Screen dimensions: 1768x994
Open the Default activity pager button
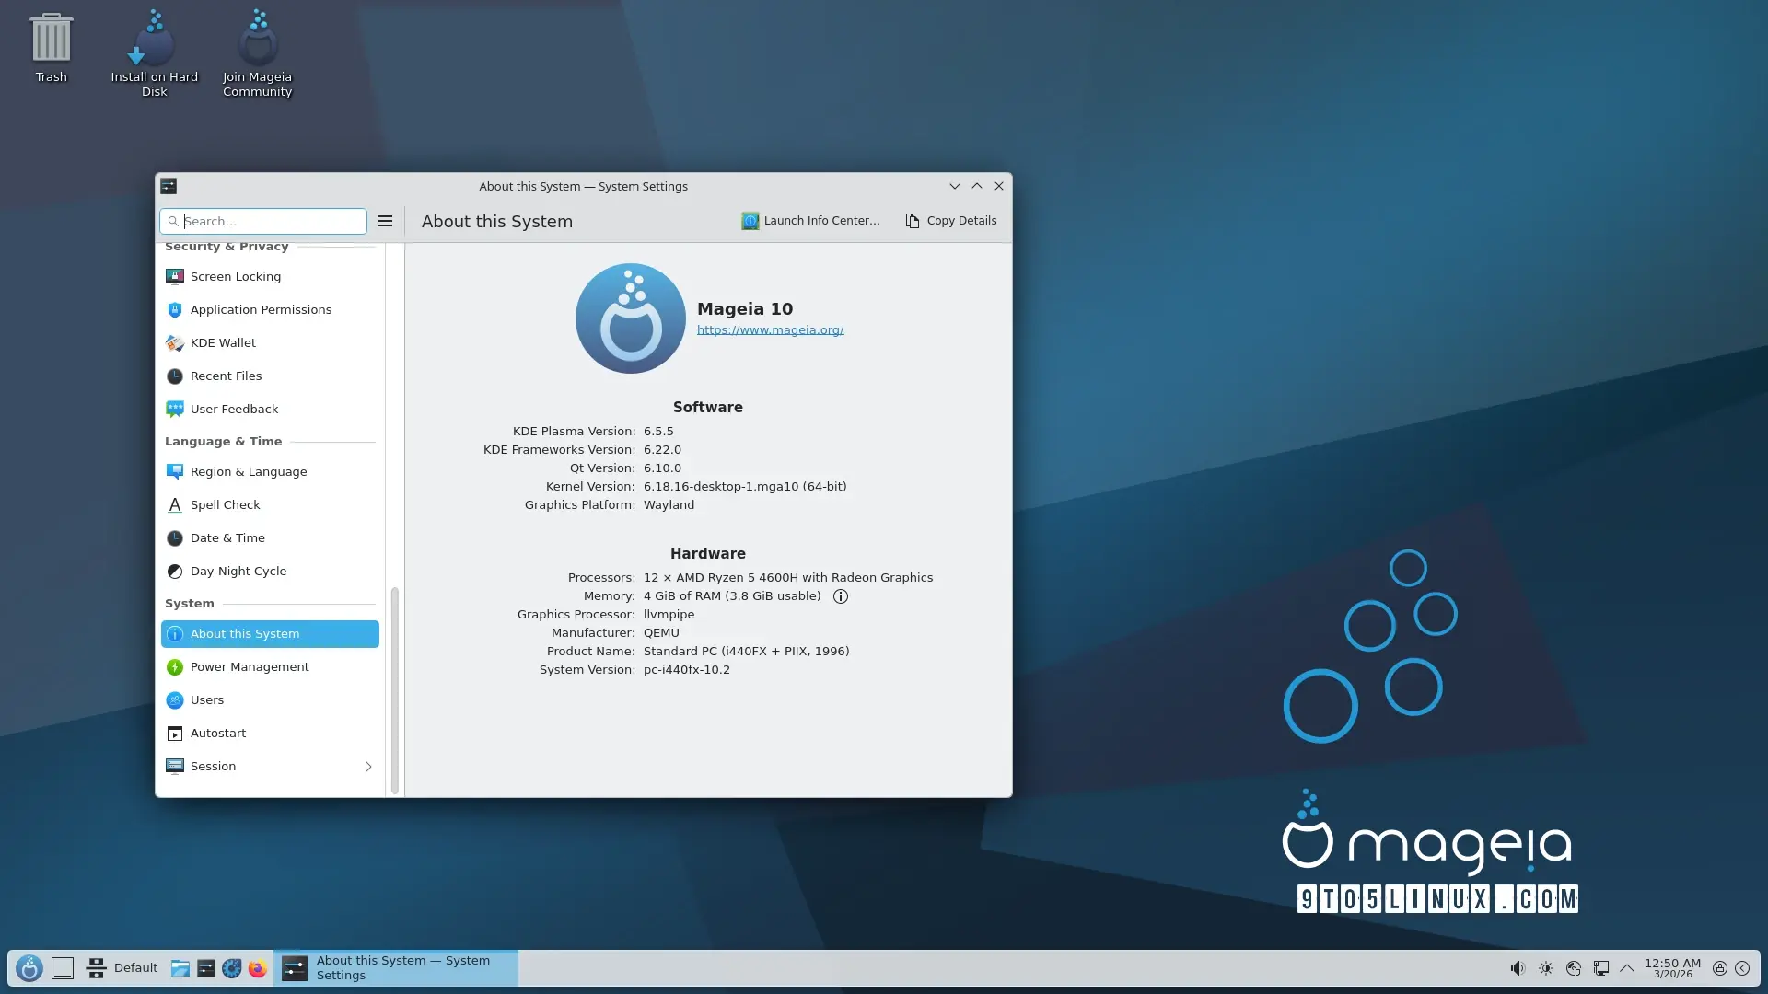(122, 968)
